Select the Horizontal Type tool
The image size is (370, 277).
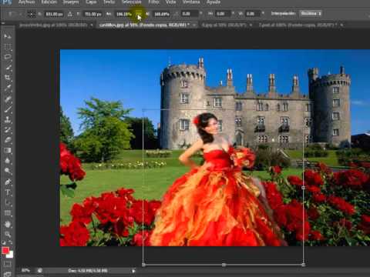click(x=8, y=192)
